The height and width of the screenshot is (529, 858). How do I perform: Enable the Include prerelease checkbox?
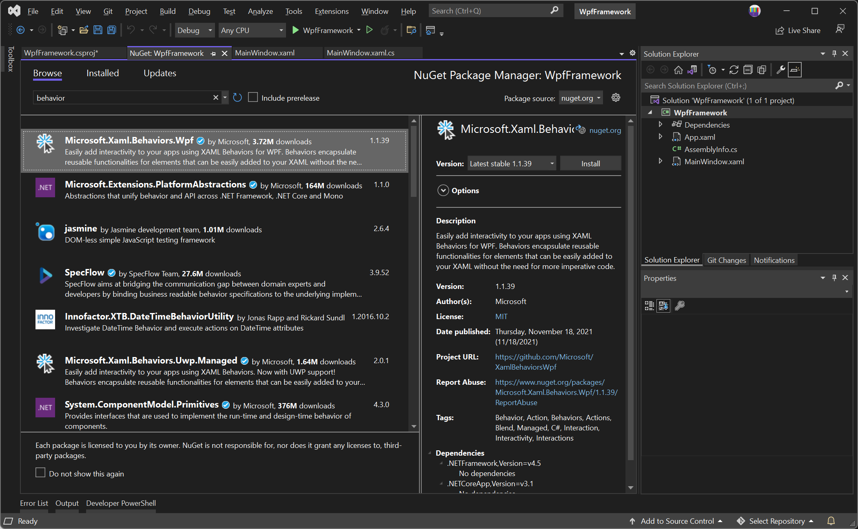(x=253, y=98)
